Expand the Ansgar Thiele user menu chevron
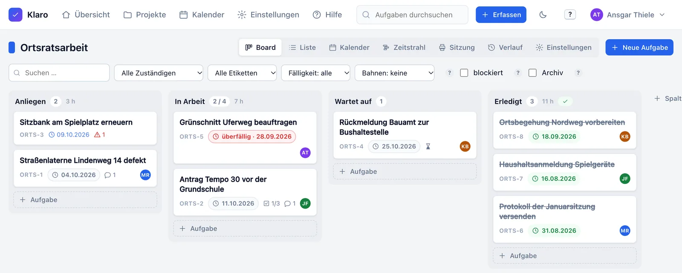This screenshot has height=273, width=682. pos(662,15)
